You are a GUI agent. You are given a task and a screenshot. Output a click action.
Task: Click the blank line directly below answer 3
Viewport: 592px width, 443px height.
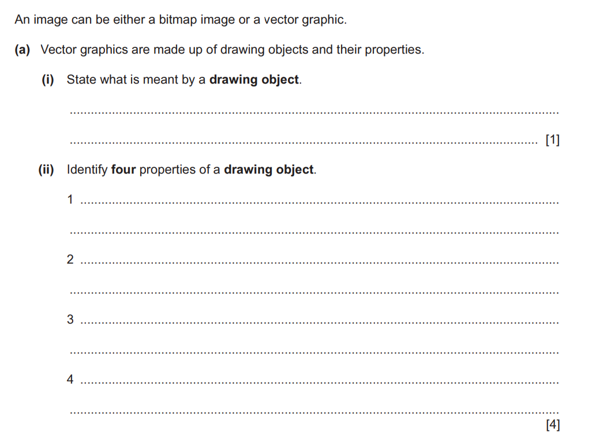click(x=314, y=352)
